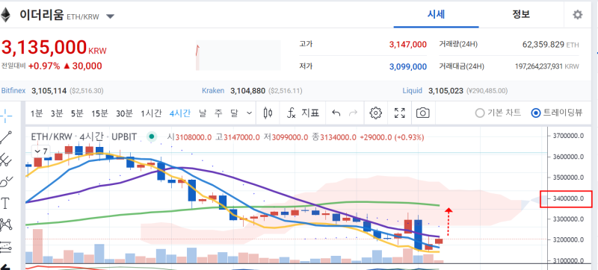Screen dimensions: 598x270
Task: Switch to the 시세 tab
Action: click(x=436, y=15)
